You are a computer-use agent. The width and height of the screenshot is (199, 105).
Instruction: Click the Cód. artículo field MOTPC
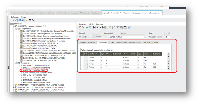(132, 33)
